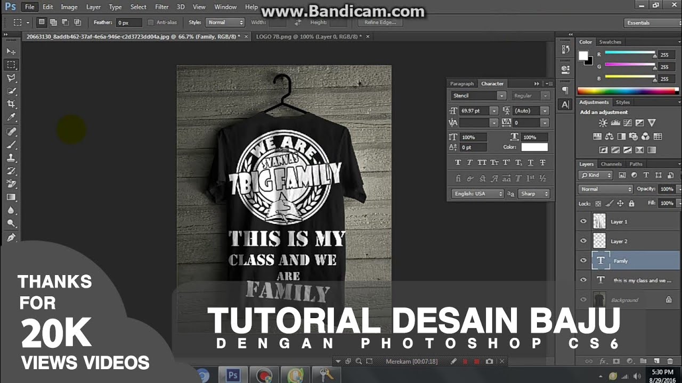Click the Character text Color swatch
The image size is (682, 383).
tap(534, 147)
